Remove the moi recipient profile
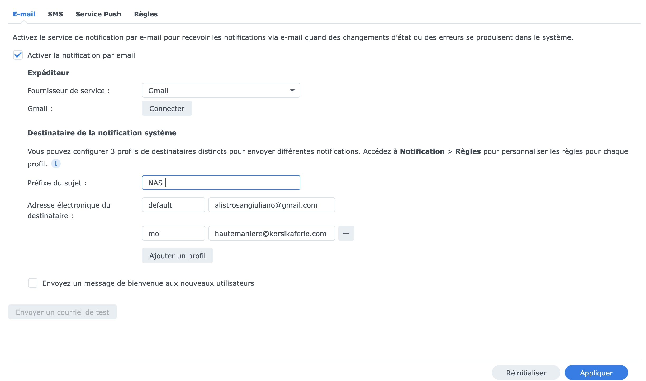 click(346, 233)
